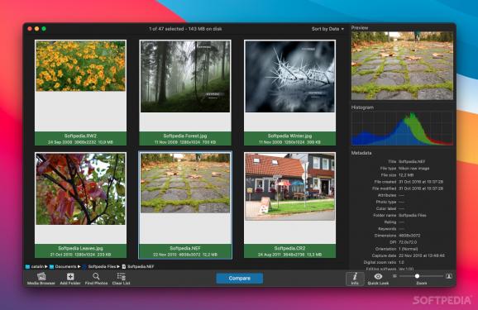Click the Softpedia Forest.jpg name label
Image resolution: width=478 pixels, height=310 pixels.
[x=185, y=136]
